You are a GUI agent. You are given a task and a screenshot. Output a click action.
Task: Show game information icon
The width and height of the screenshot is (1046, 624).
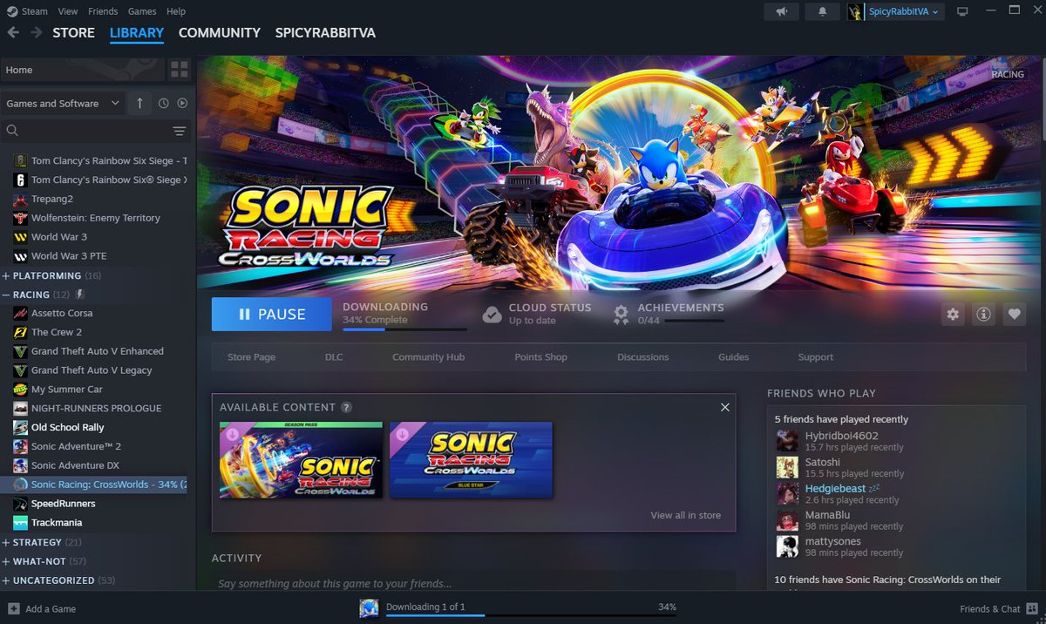pyautogui.click(x=983, y=315)
